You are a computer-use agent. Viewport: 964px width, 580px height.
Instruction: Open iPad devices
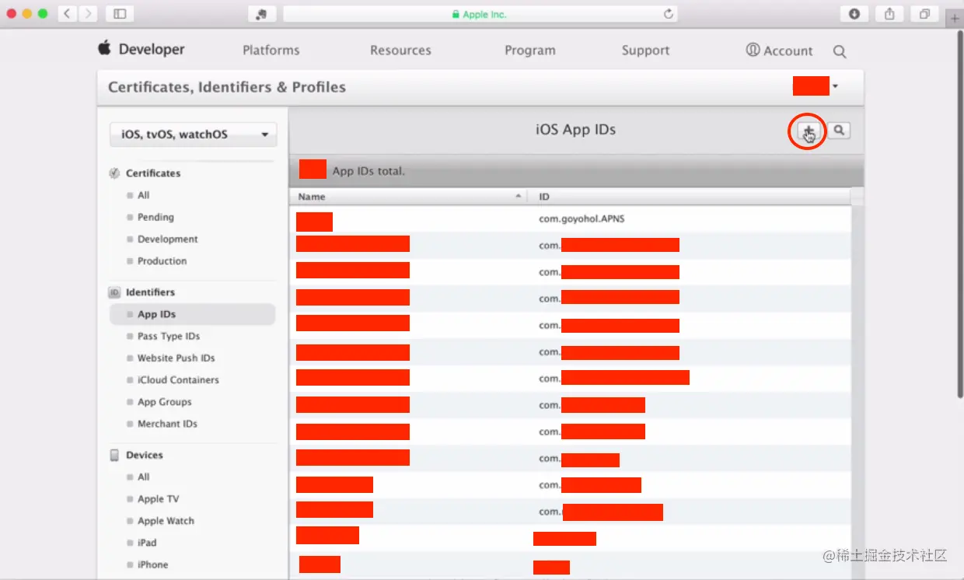pyautogui.click(x=147, y=543)
